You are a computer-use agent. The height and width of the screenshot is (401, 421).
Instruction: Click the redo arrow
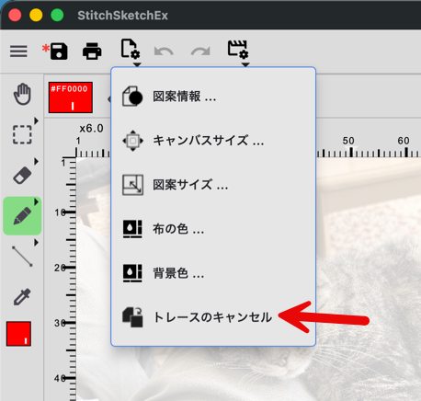[200, 52]
